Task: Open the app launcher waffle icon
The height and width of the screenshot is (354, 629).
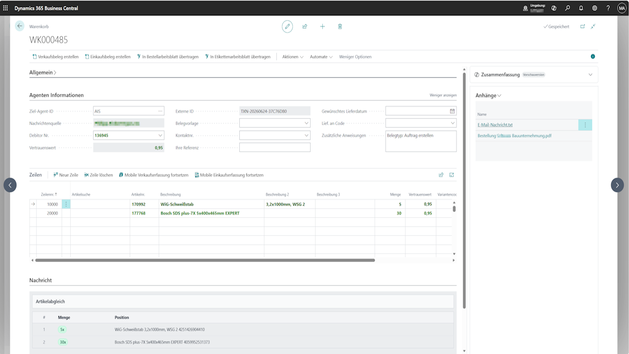Action: click(x=5, y=8)
